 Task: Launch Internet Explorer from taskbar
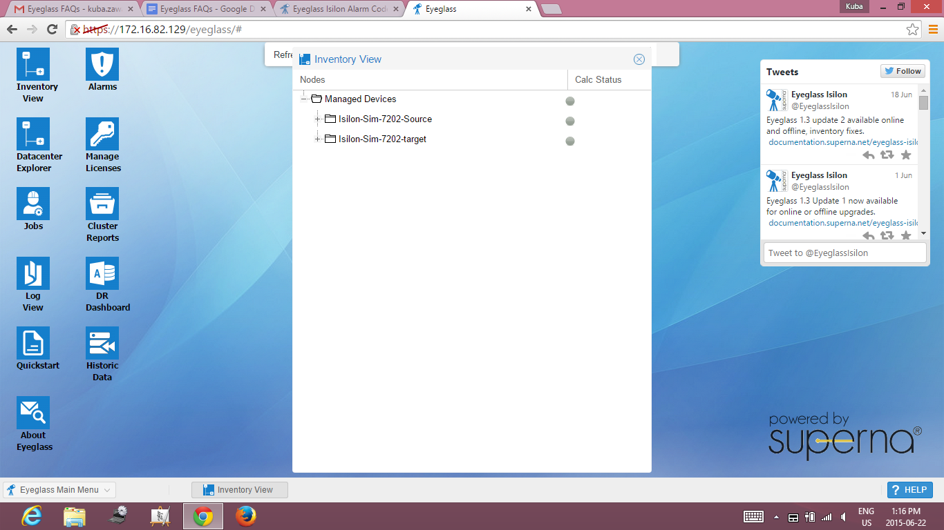tap(32, 516)
